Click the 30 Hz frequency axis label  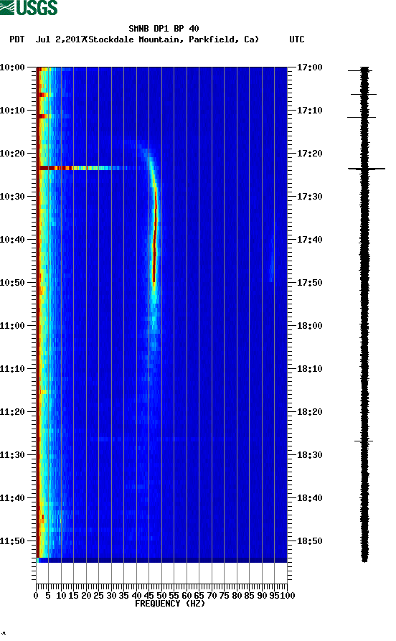tap(111, 596)
